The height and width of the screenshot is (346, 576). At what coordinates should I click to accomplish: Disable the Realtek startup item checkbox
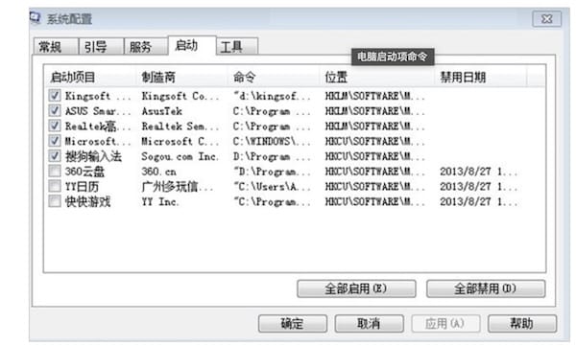click(x=55, y=126)
